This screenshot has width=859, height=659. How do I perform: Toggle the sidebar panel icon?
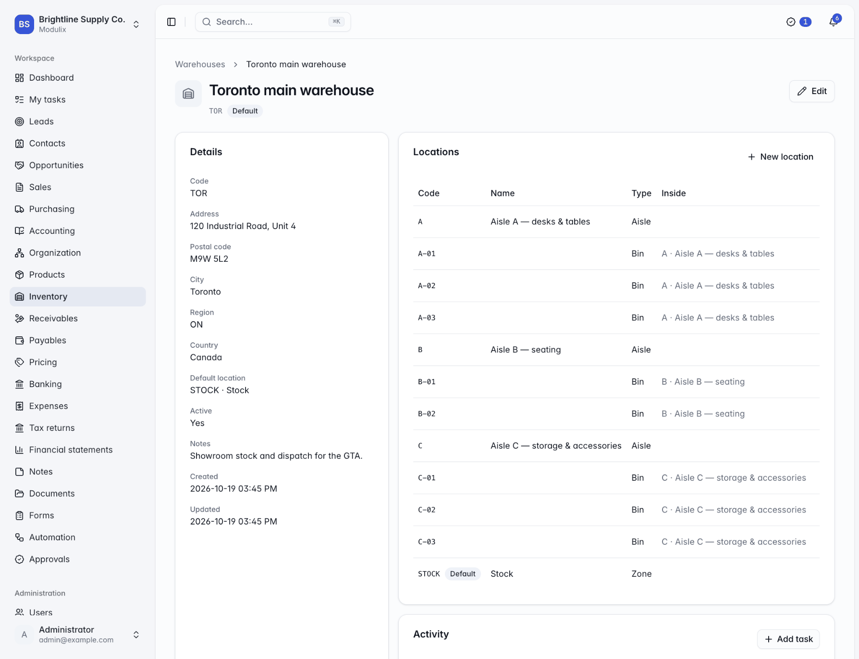[172, 22]
